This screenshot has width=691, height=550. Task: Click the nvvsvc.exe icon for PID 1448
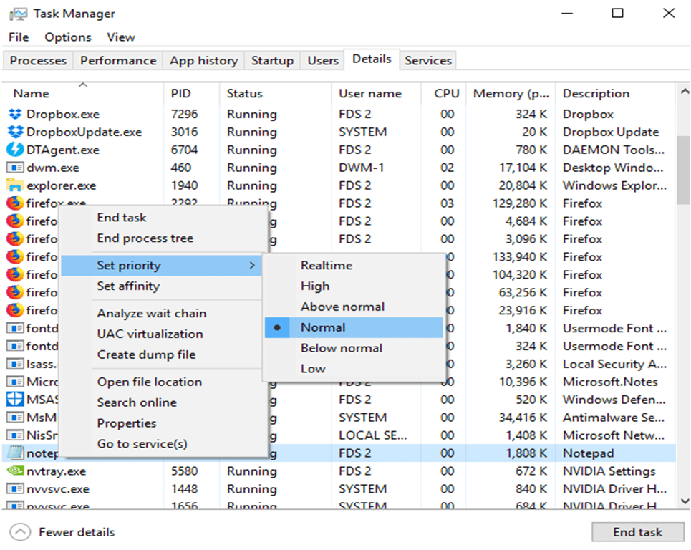point(15,488)
